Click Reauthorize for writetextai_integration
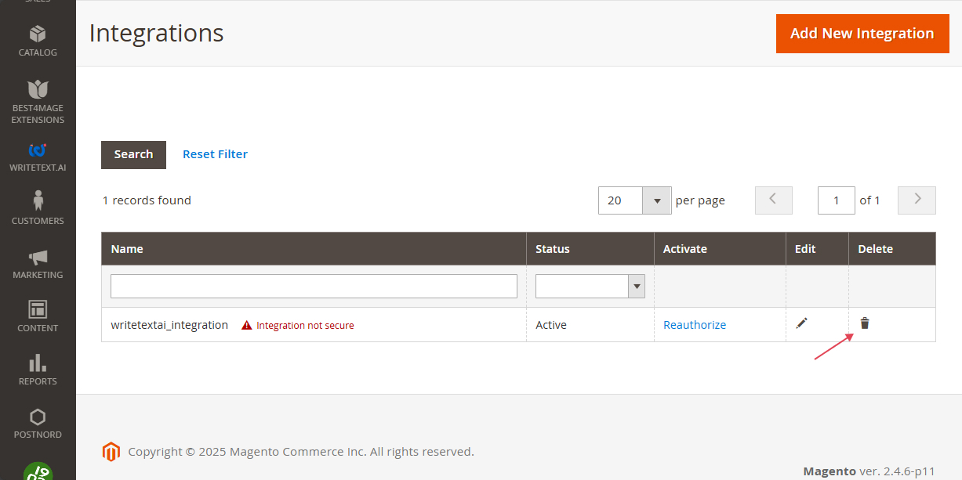The height and width of the screenshot is (480, 962). click(695, 324)
